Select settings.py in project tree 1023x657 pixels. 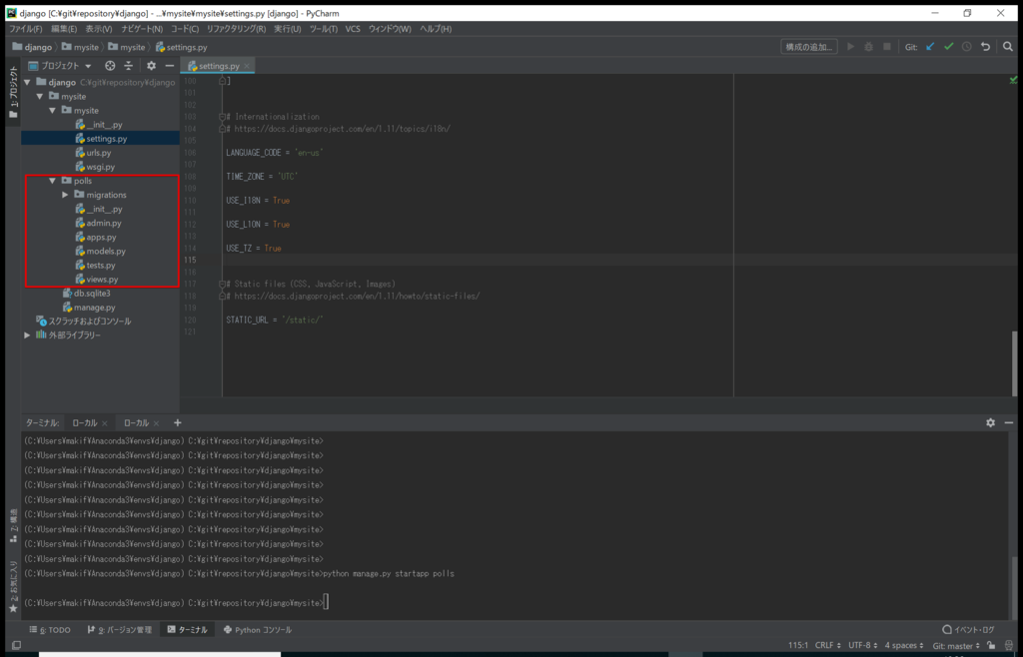(x=100, y=139)
